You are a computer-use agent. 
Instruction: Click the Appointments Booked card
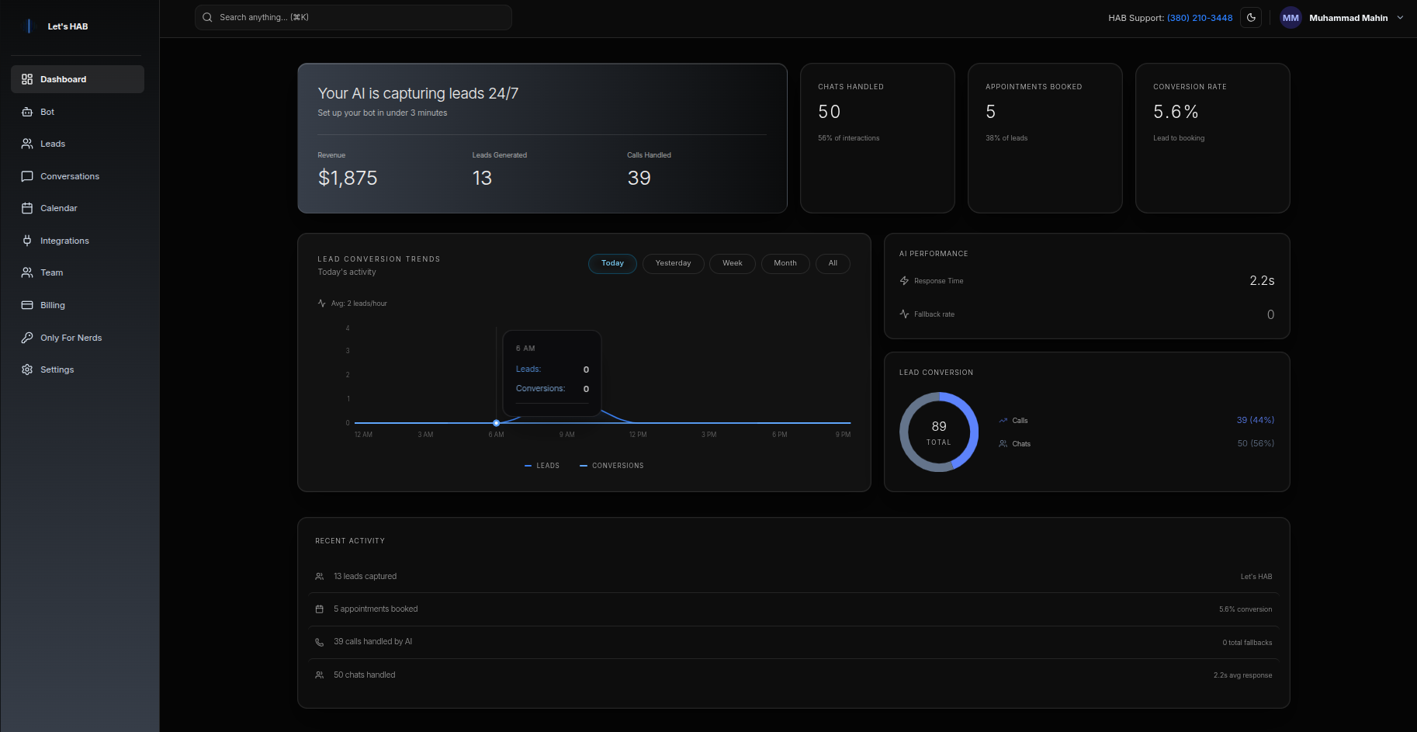[1045, 138]
